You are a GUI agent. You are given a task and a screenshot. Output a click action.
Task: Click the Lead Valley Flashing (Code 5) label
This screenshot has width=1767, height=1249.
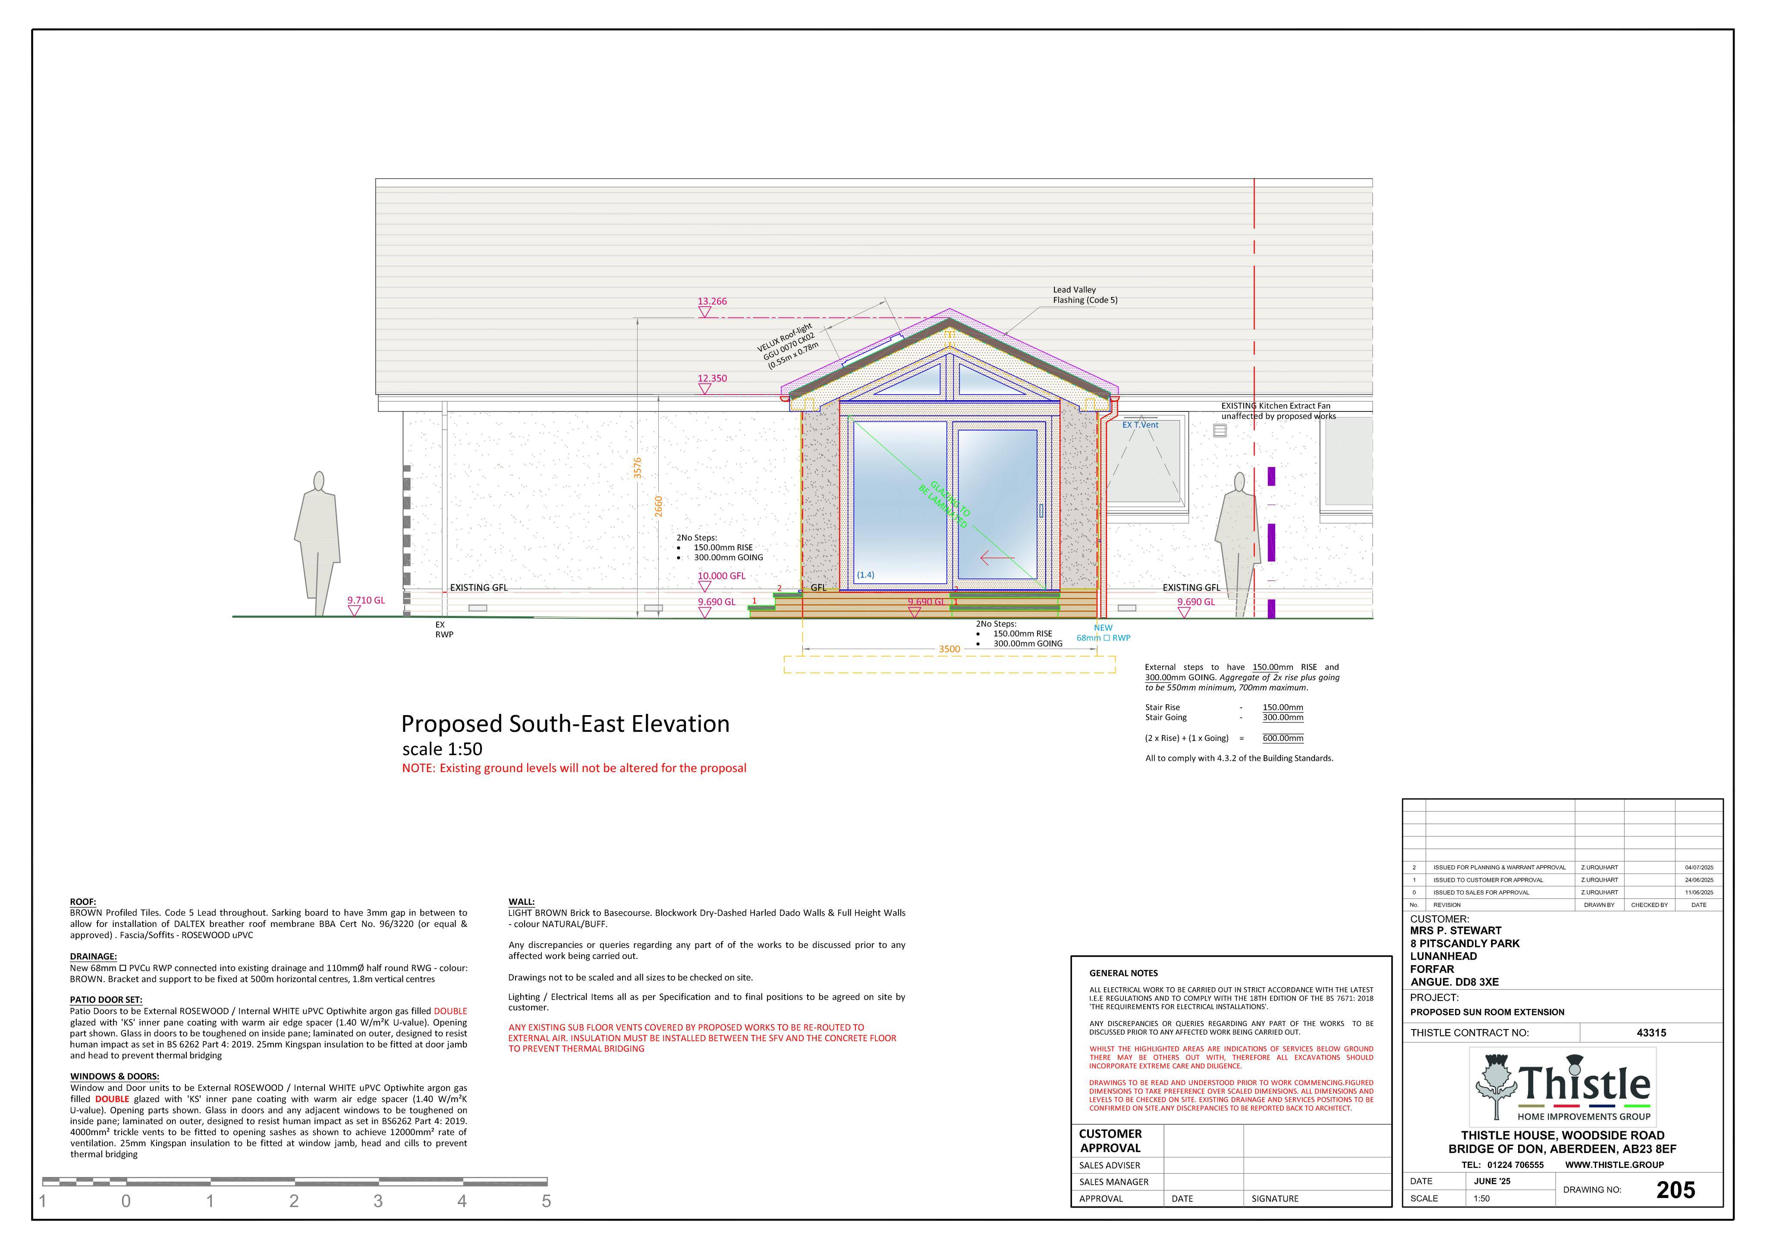pyautogui.click(x=1085, y=295)
